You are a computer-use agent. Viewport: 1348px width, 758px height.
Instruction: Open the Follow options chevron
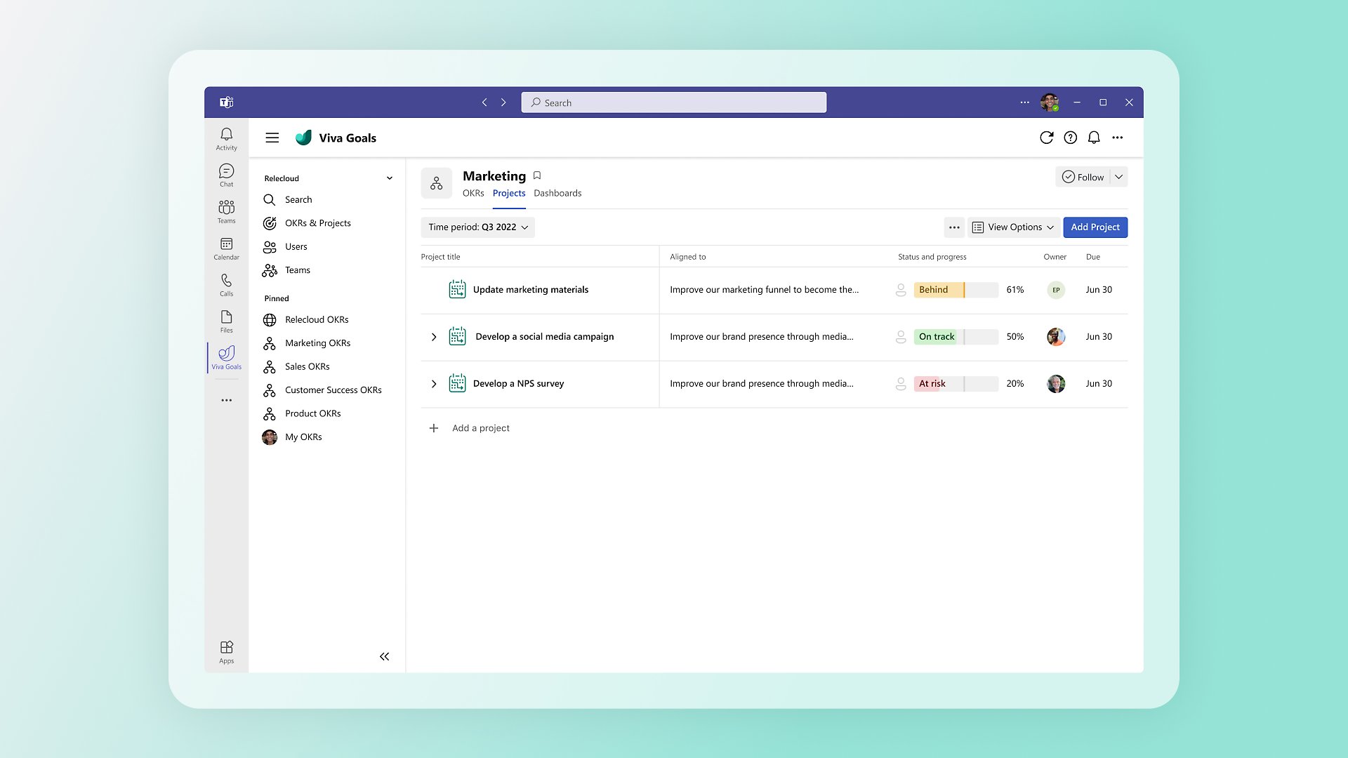(1119, 177)
